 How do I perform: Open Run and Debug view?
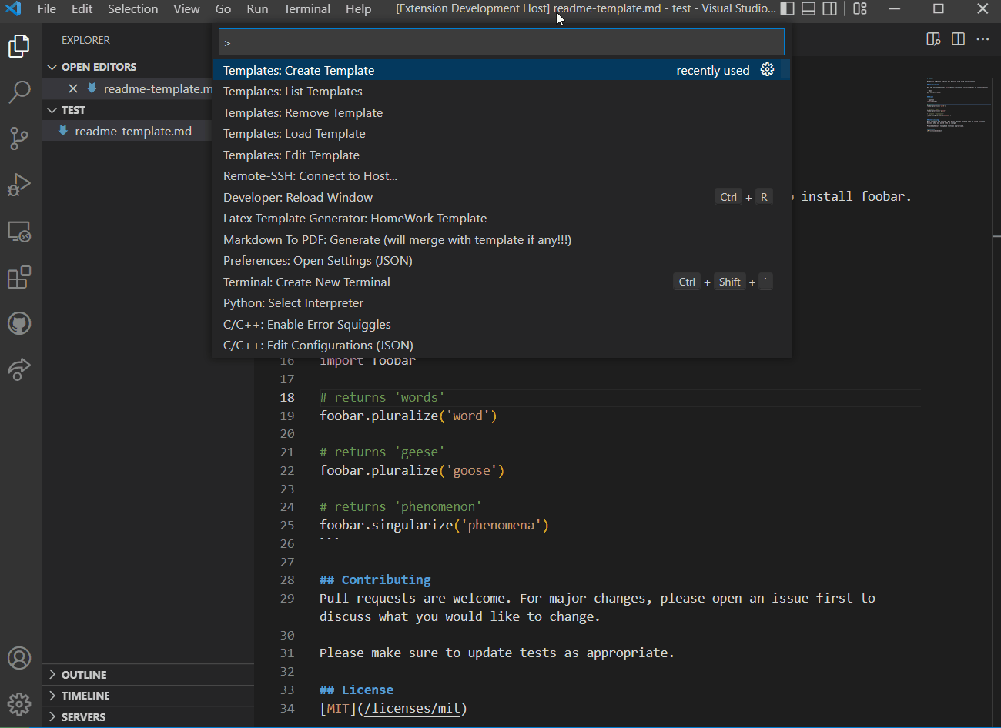[19, 185]
